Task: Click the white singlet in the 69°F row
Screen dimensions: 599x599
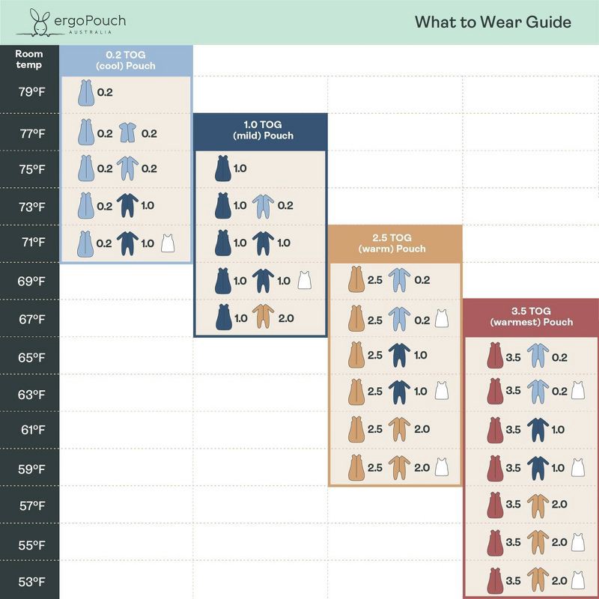Action: (304, 280)
